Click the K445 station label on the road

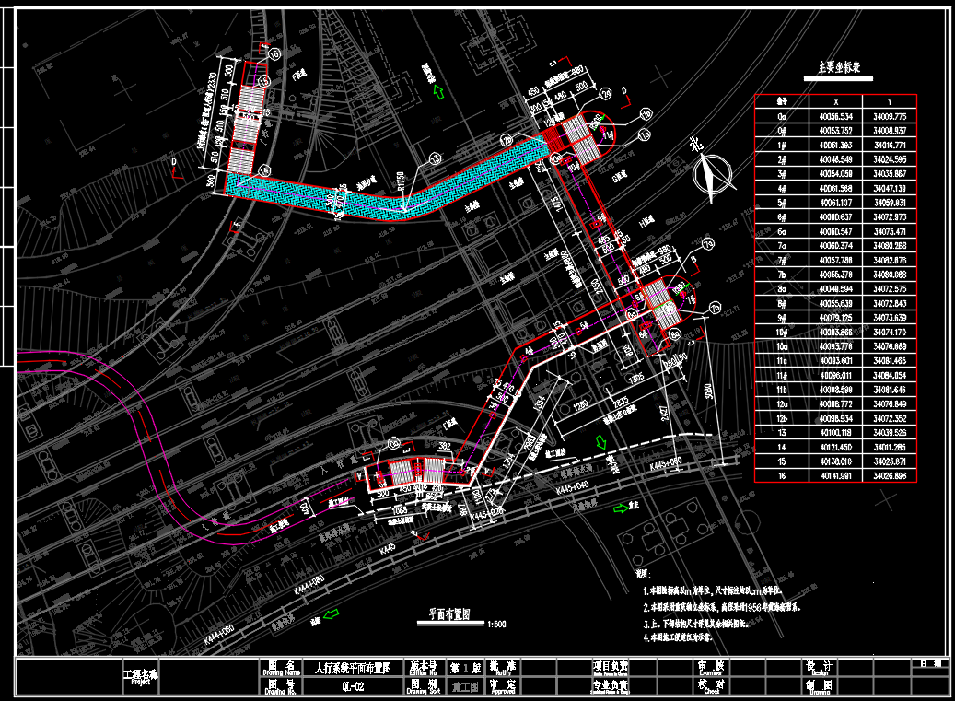(388, 549)
